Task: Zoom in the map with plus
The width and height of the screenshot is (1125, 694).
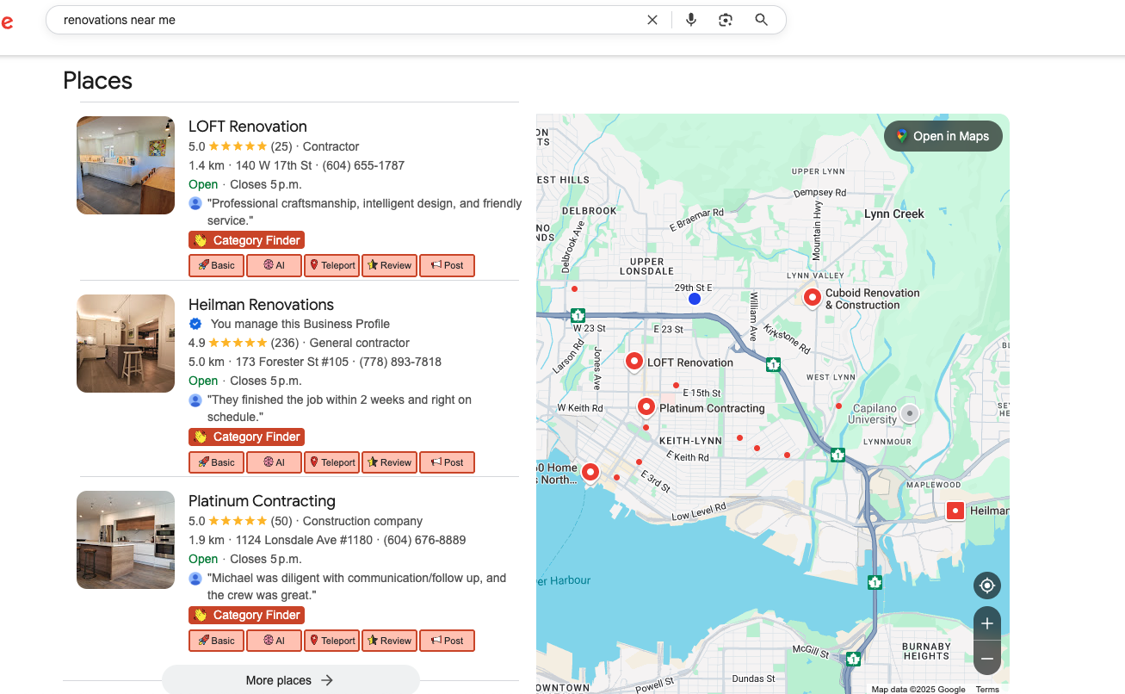Action: [x=986, y=623]
